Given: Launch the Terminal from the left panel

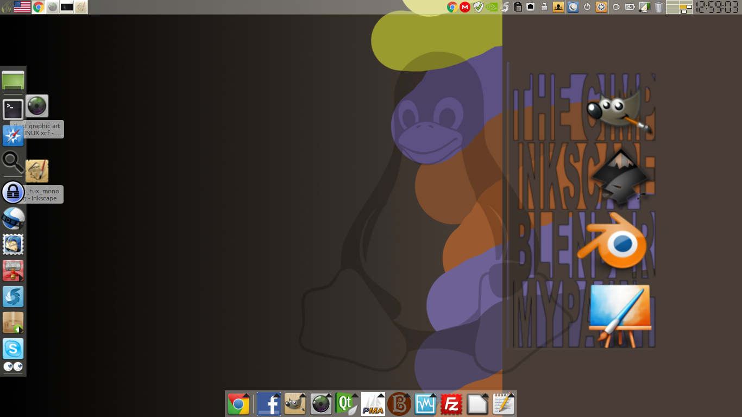Looking at the screenshot, I should pyautogui.click(x=13, y=110).
